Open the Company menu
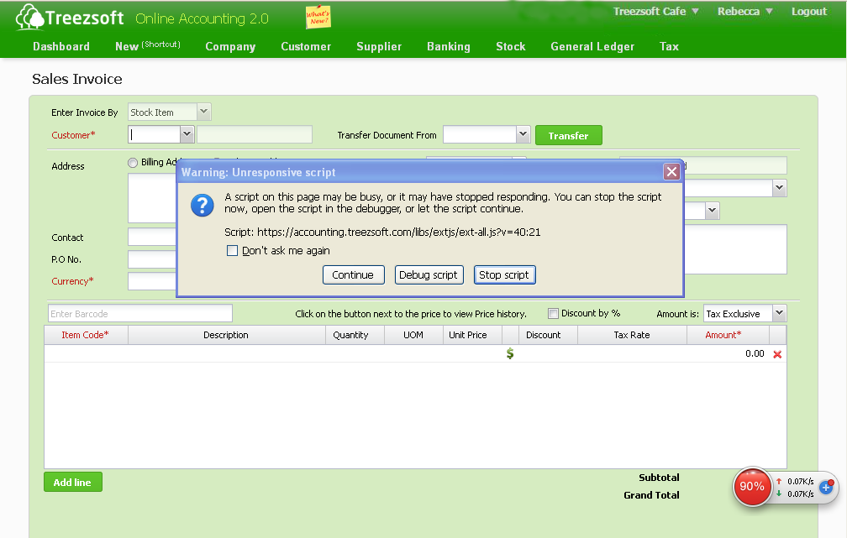Image resolution: width=847 pixels, height=538 pixels. click(230, 46)
